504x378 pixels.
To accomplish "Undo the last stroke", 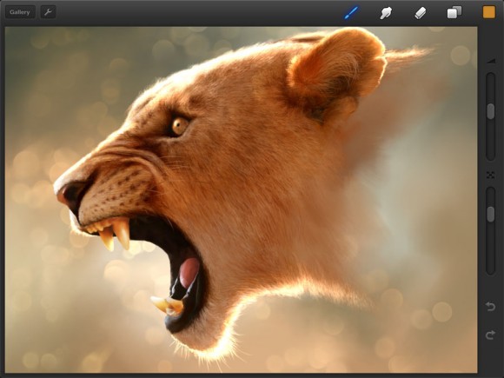I will [x=490, y=307].
